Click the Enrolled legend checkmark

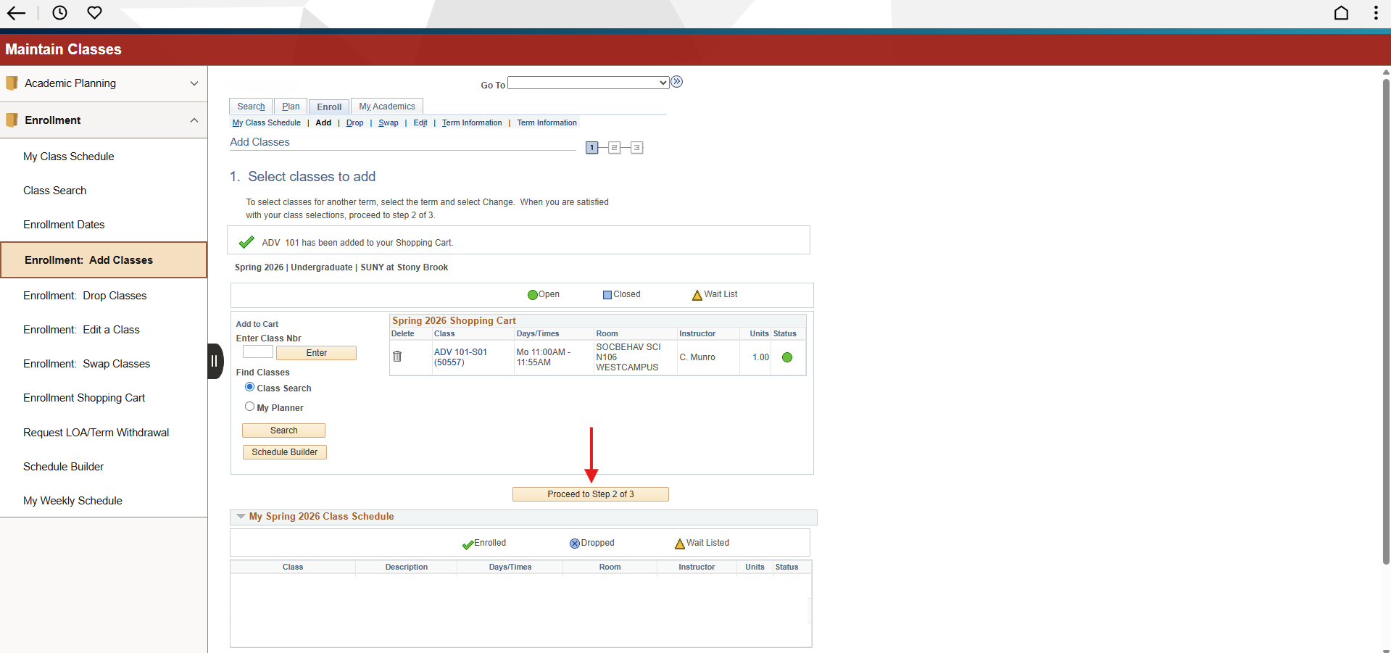click(x=468, y=544)
